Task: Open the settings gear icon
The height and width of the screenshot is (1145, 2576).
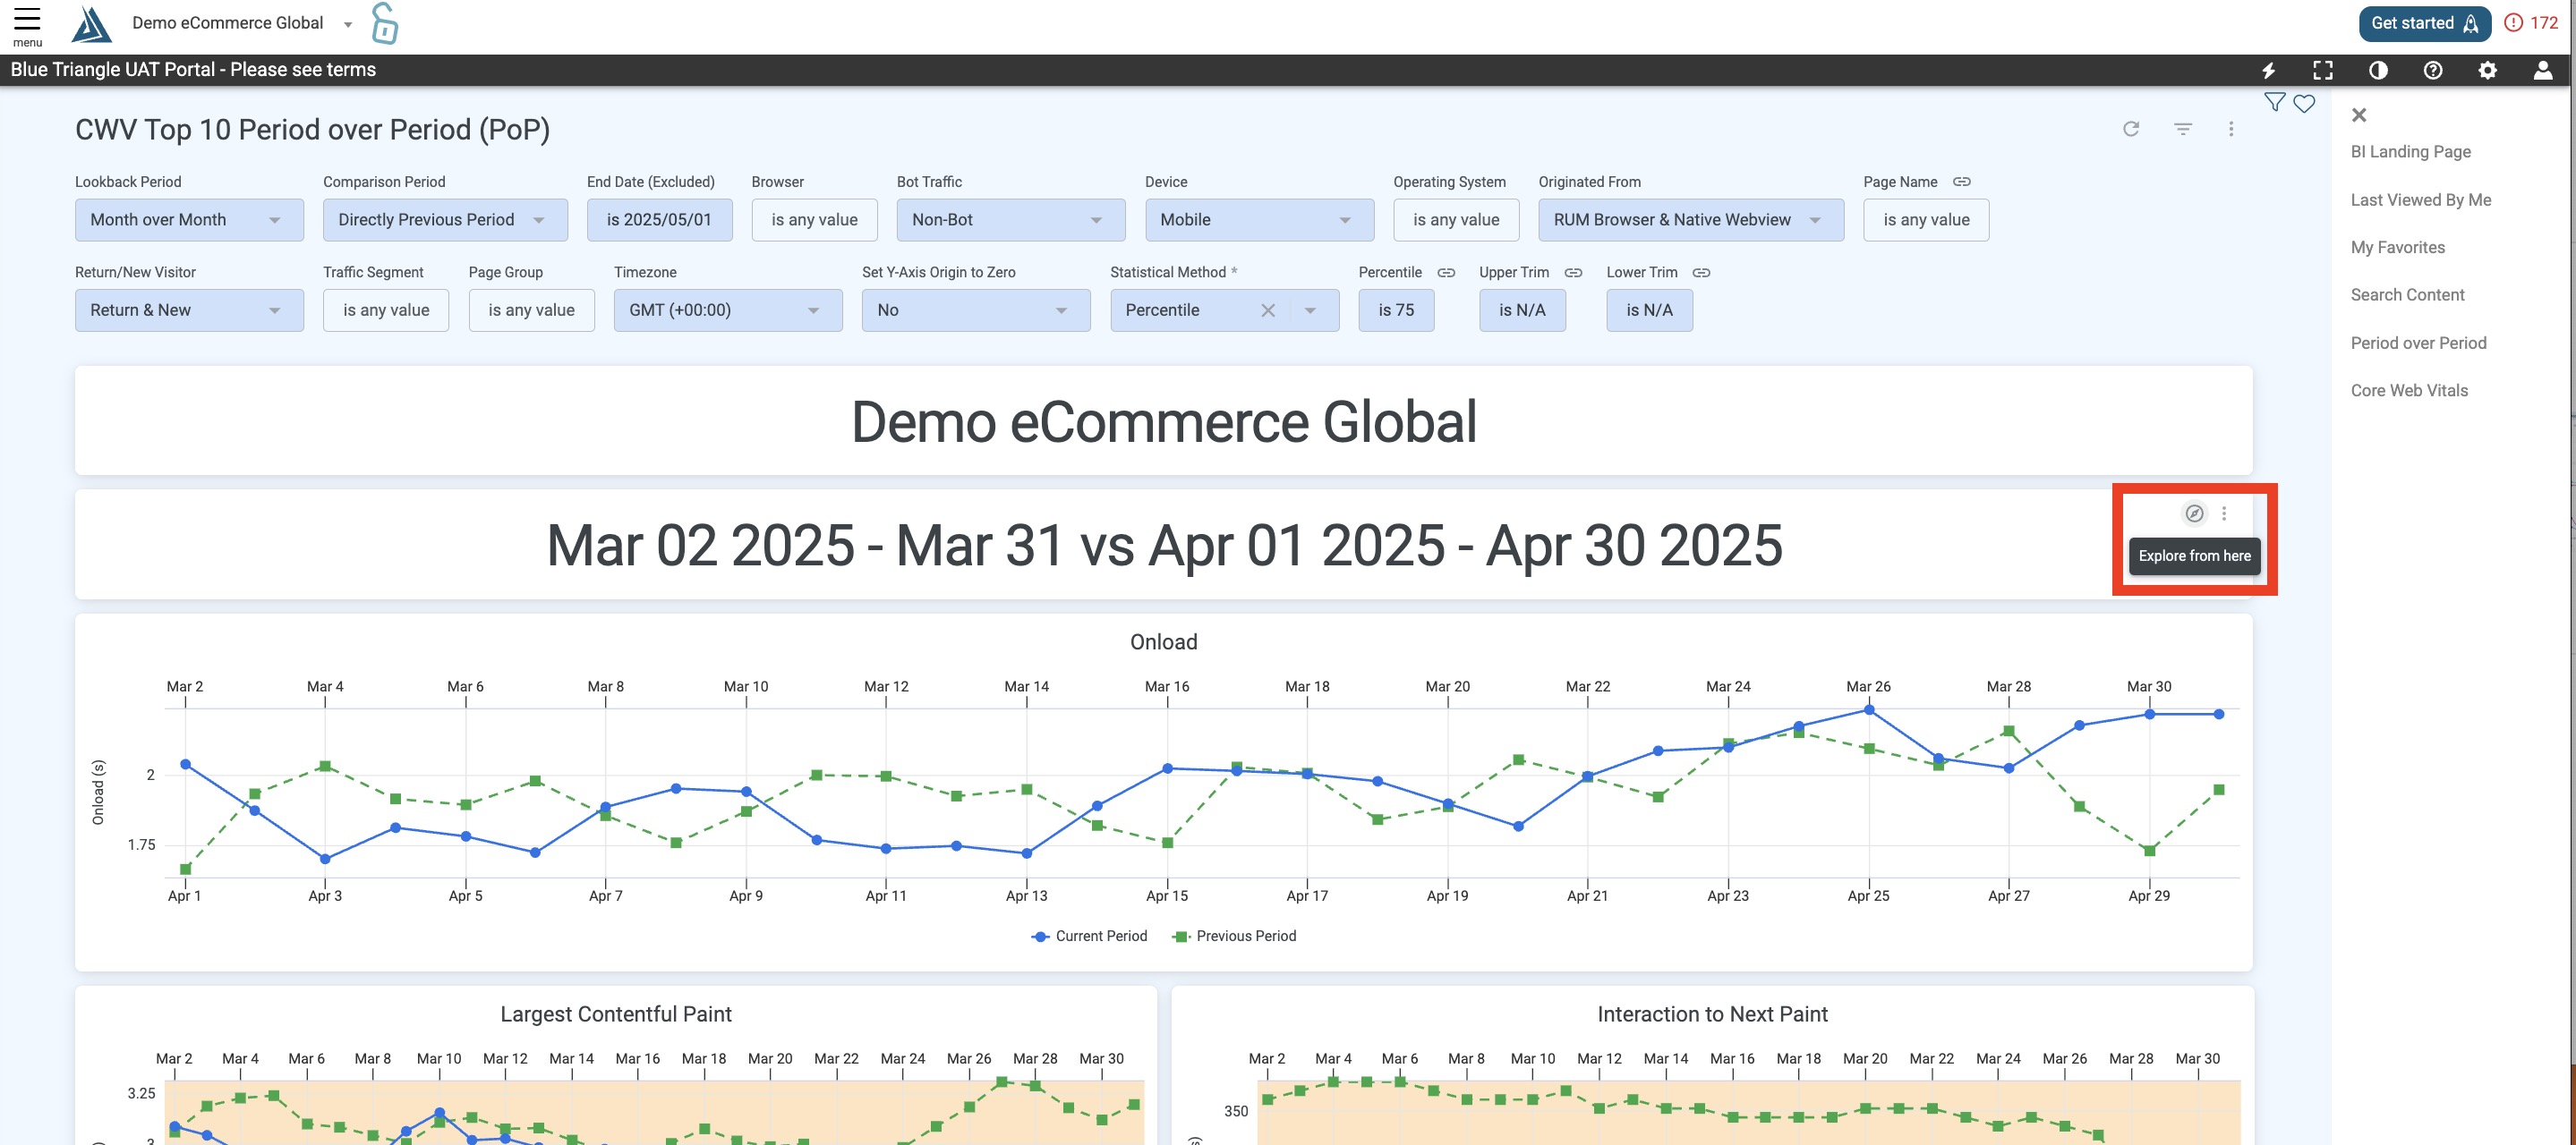Action: pyautogui.click(x=2487, y=70)
